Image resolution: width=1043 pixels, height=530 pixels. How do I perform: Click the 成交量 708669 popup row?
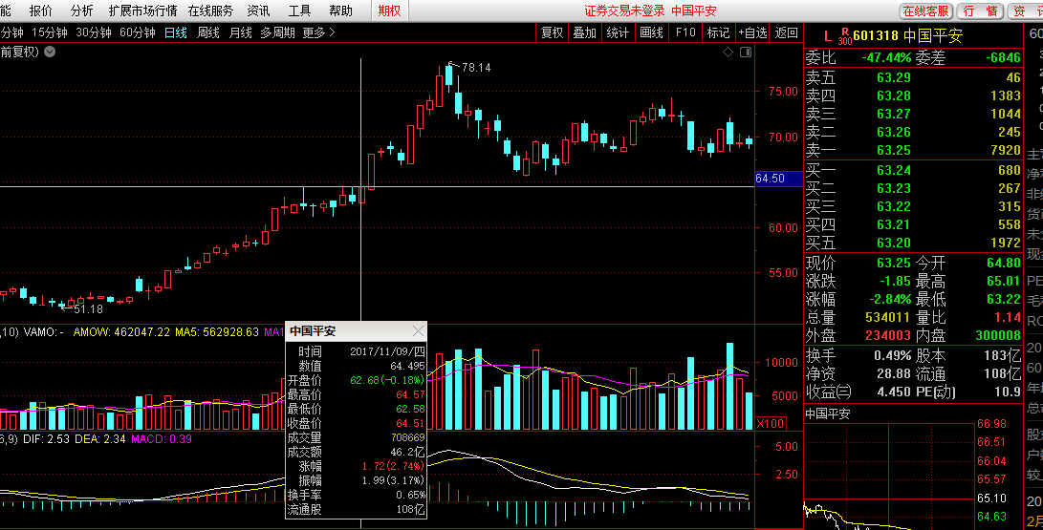click(356, 437)
